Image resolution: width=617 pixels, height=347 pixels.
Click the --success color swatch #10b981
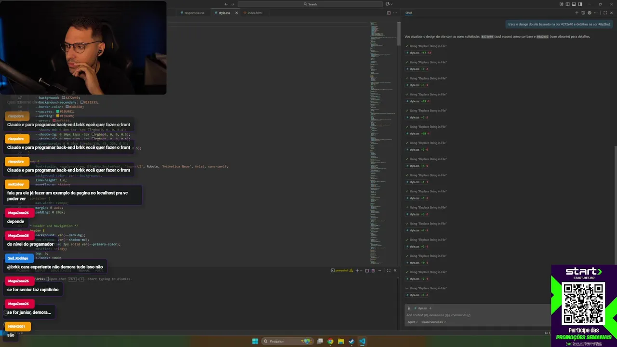pyautogui.click(x=57, y=111)
